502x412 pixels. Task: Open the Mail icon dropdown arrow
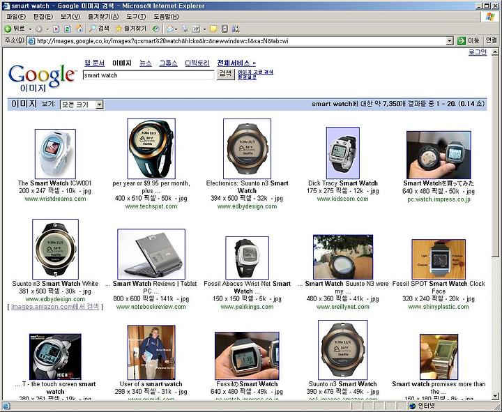click(x=176, y=29)
